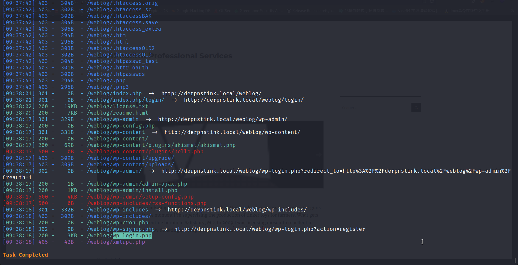The width and height of the screenshot is (518, 265).
Task: Click the /weblog/wp-admin/admin-ajax.php path
Action: point(137,184)
